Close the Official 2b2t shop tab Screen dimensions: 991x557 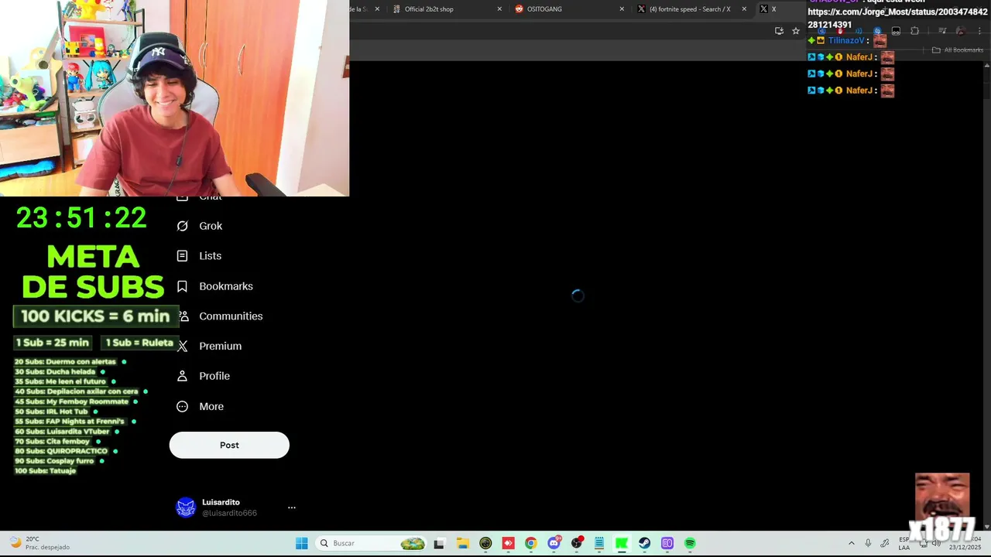[499, 9]
